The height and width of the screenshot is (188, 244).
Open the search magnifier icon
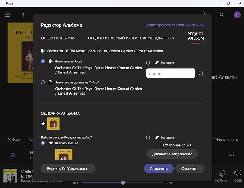[x=221, y=15]
